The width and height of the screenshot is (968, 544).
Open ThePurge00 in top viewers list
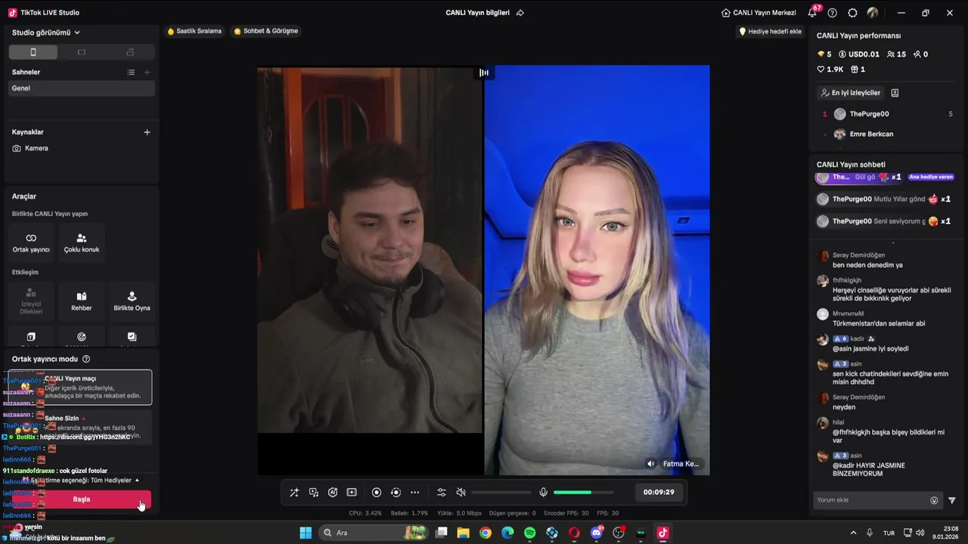[886, 114]
